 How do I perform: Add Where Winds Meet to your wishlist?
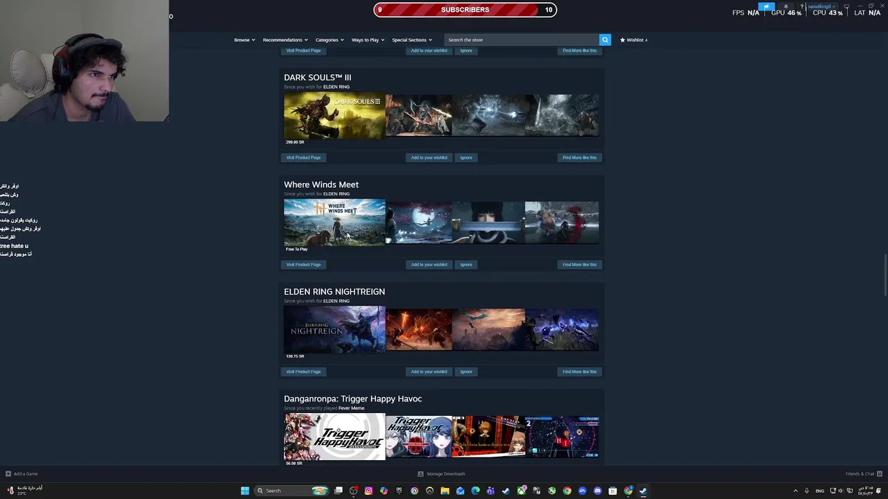(429, 264)
